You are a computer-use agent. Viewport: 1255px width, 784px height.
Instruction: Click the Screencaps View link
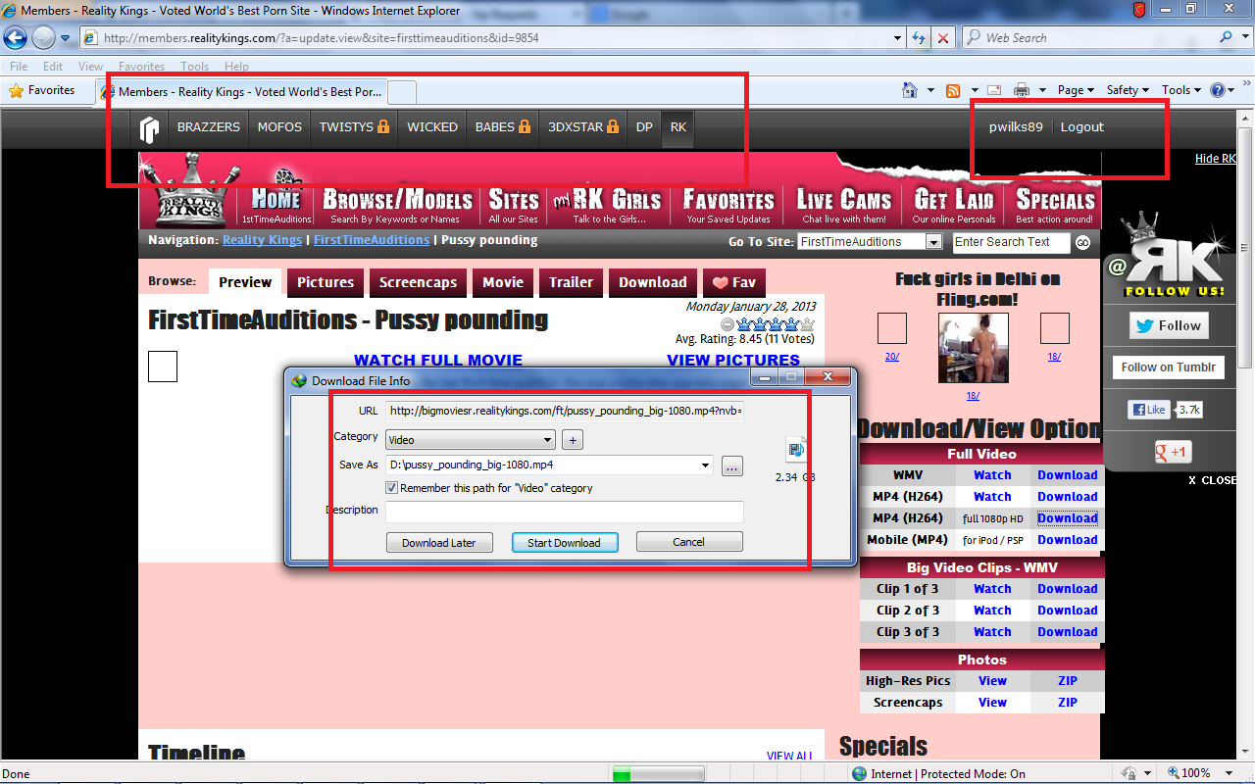tap(992, 703)
